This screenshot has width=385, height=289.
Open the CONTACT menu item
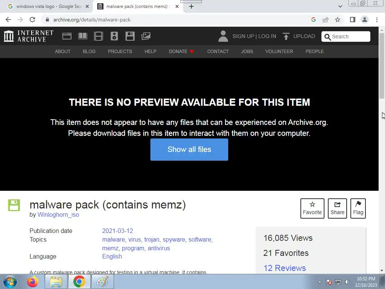tap(218, 51)
